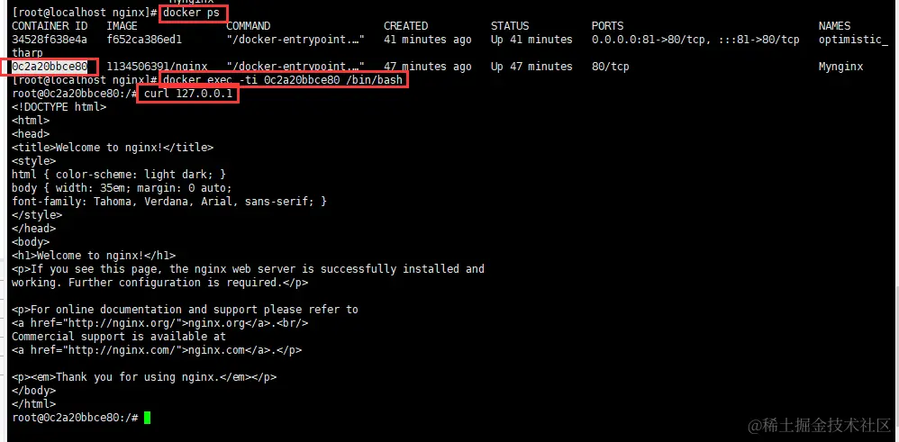Click the STATUS column header
The height and width of the screenshot is (442, 899).
click(511, 26)
